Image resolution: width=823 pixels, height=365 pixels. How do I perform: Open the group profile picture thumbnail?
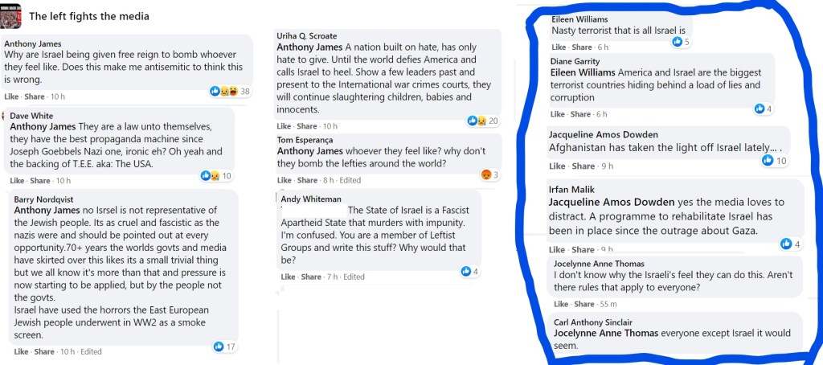[x=10, y=14]
